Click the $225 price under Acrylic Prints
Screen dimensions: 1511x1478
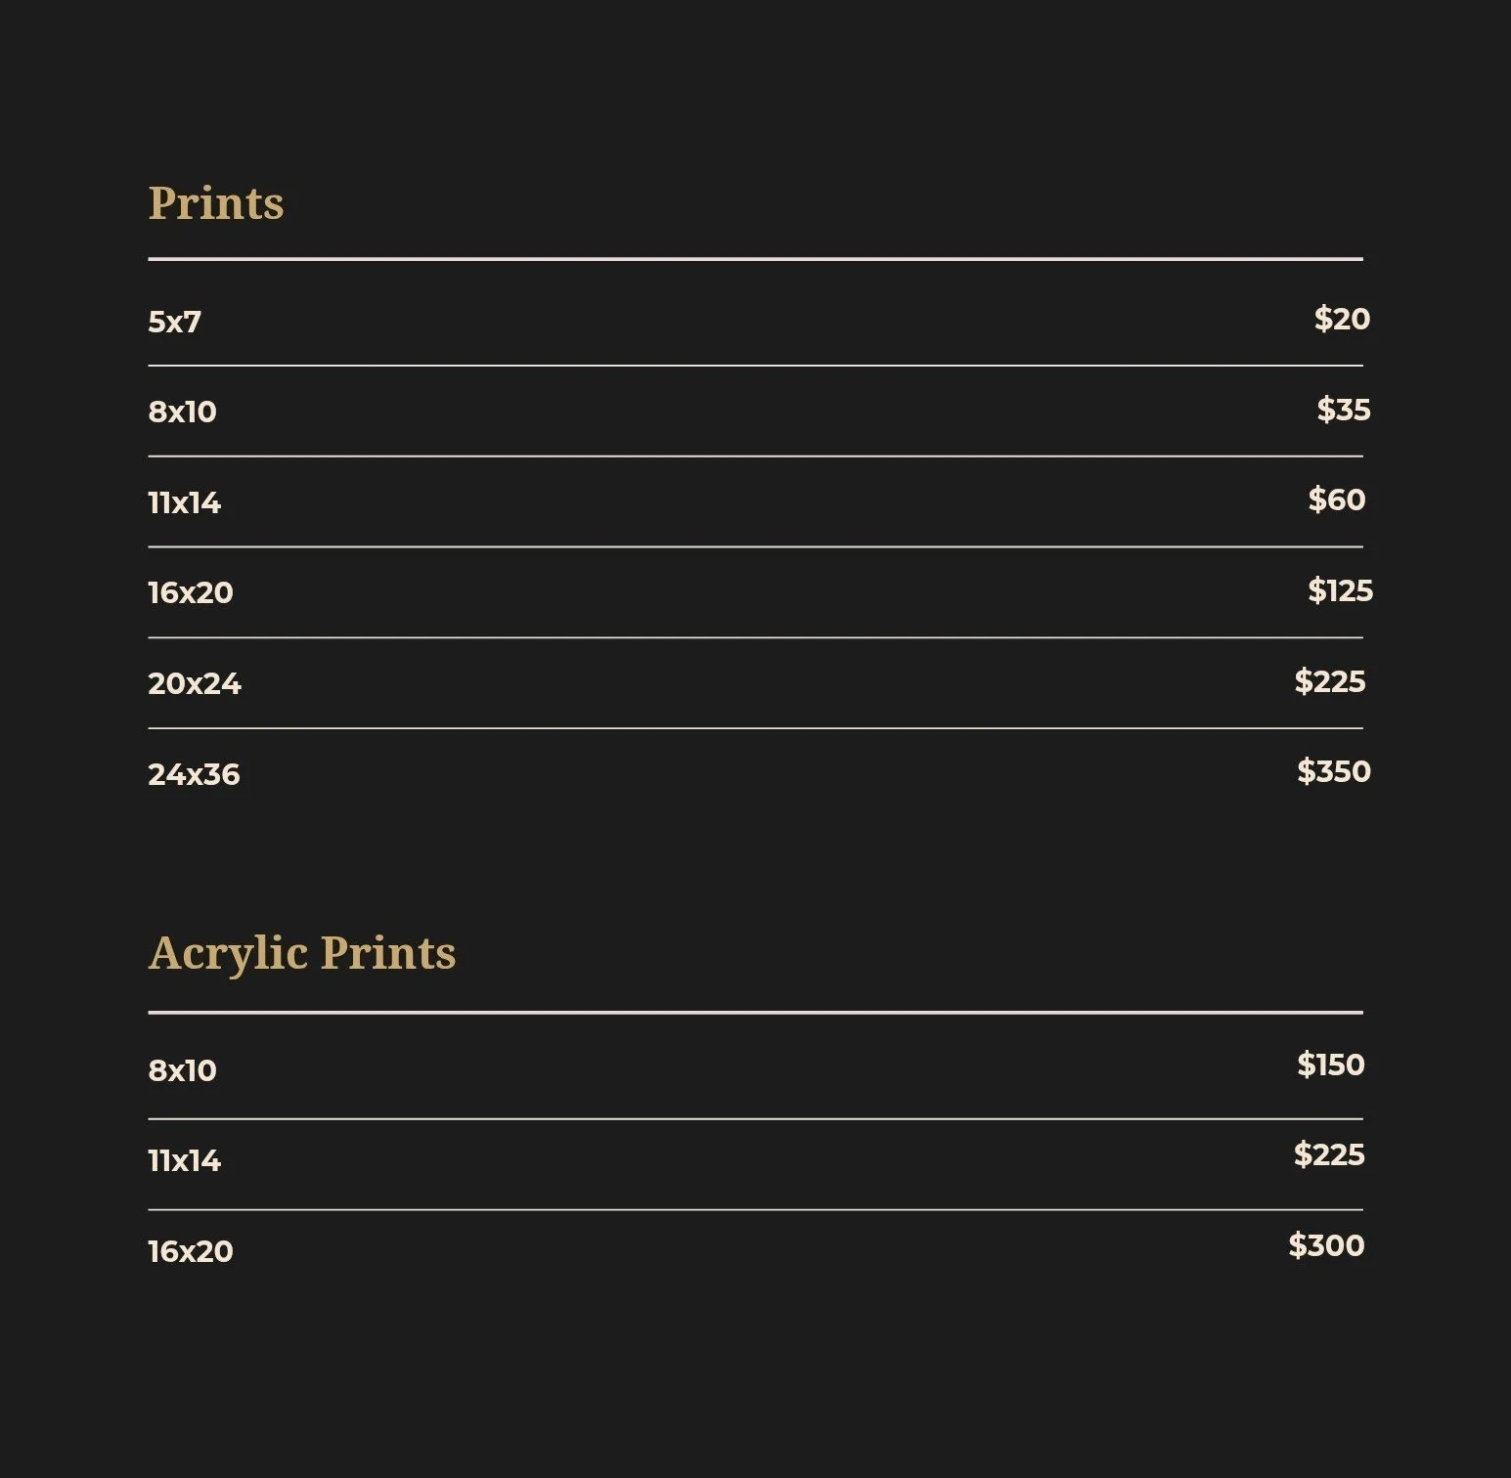coord(1329,1154)
